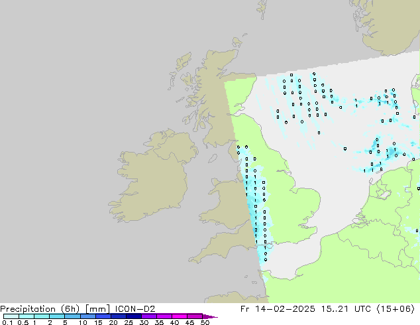Image resolution: width=420 pixels, height=325 pixels.
Task: Click the 20–25 mm legend swatch
Action: tap(118, 316)
